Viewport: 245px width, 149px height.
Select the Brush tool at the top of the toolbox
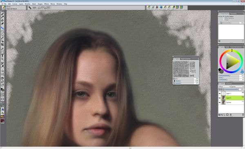[2, 14]
